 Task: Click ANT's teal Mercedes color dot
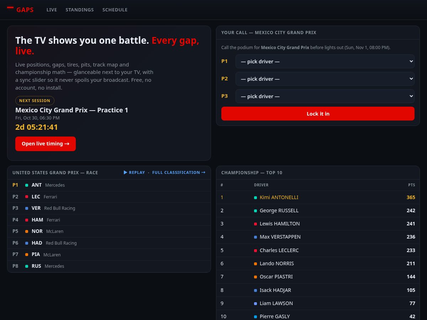click(27, 185)
